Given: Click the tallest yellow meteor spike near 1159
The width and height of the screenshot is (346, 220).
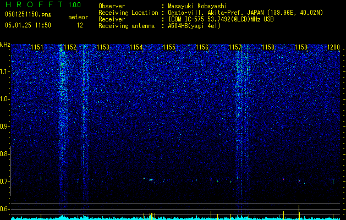Looking at the screenshot, I should click(x=299, y=212).
